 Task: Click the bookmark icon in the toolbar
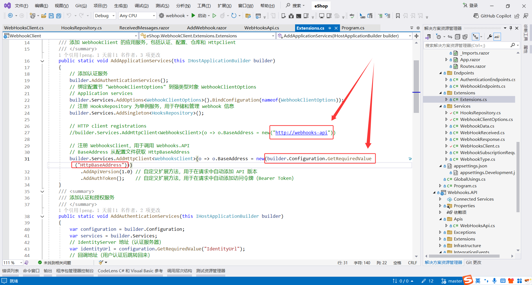tap(398, 16)
